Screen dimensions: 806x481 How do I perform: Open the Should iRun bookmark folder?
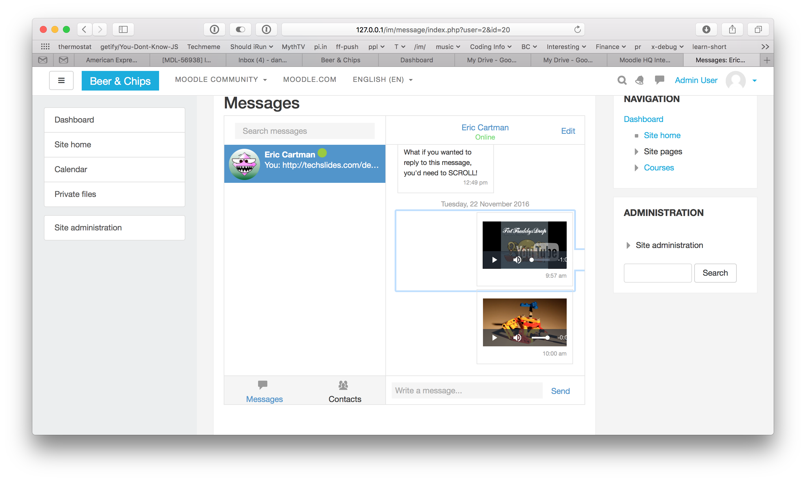[x=251, y=46]
